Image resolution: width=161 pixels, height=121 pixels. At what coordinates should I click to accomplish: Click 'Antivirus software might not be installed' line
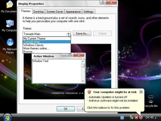[113, 101]
